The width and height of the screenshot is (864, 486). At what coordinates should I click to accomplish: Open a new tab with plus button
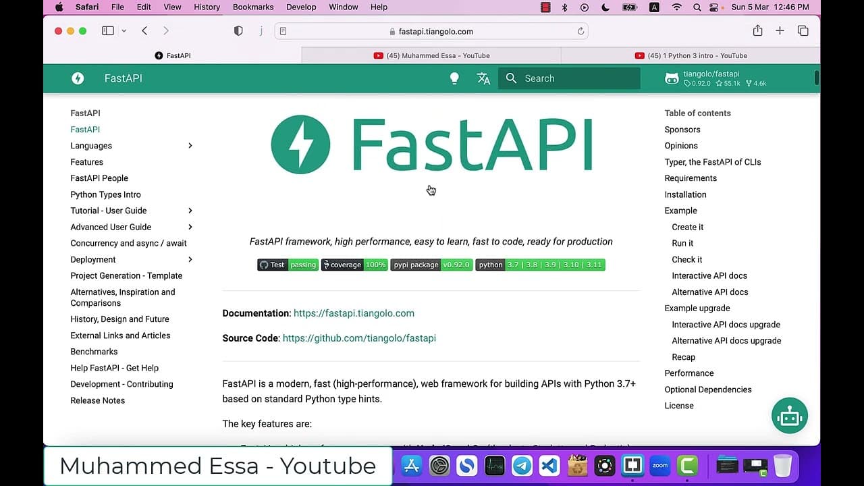[780, 31]
